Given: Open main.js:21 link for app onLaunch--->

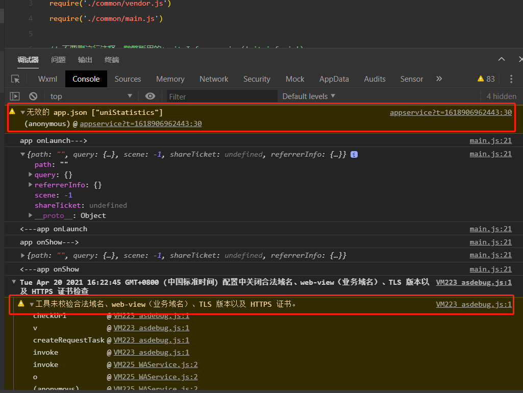Looking at the screenshot, I should click(x=491, y=141).
